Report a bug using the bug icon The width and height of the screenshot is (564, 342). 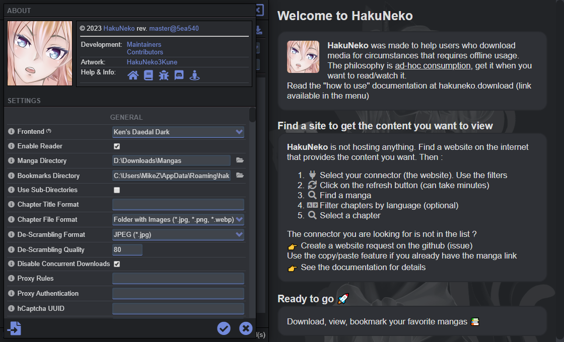tap(164, 75)
